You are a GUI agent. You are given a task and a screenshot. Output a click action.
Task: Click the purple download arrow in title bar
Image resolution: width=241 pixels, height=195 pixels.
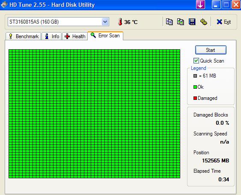click(x=200, y=5)
